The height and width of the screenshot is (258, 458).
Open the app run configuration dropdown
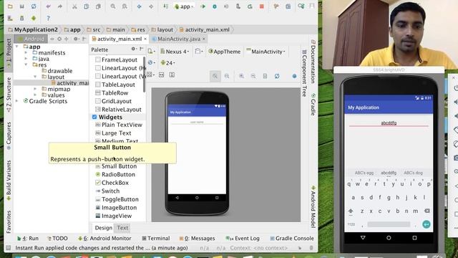(x=184, y=6)
